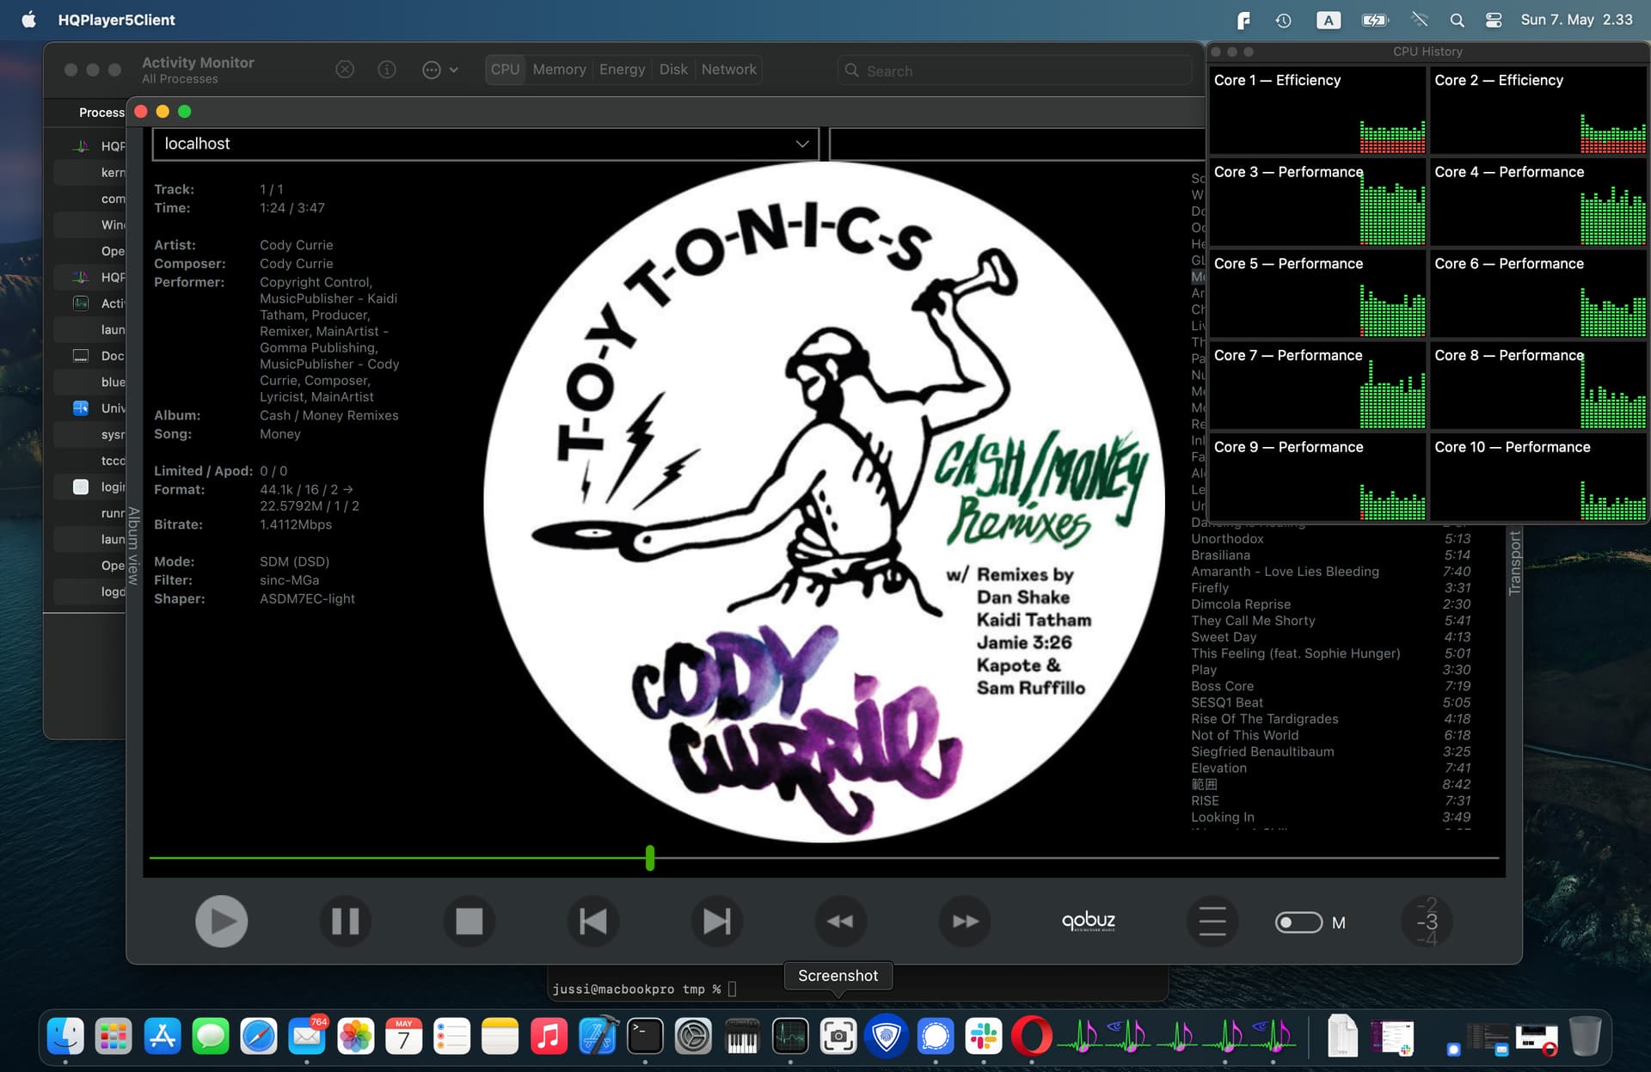Screen dimensions: 1651x1072
Task: Click the green seek bar handle
Action: (x=650, y=857)
